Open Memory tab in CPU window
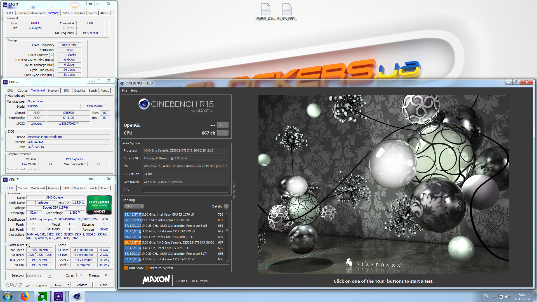This screenshot has width=537, height=302. point(53,188)
